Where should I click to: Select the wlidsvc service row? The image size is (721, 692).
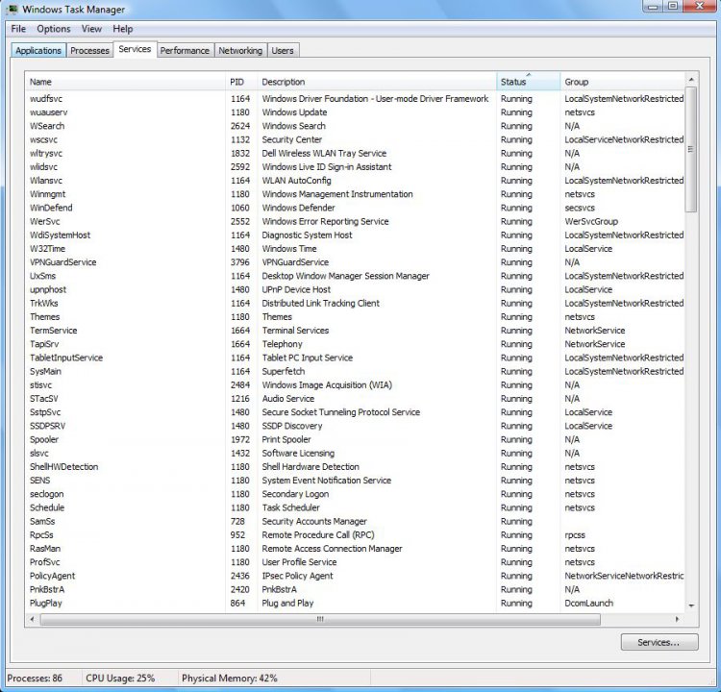(355, 167)
